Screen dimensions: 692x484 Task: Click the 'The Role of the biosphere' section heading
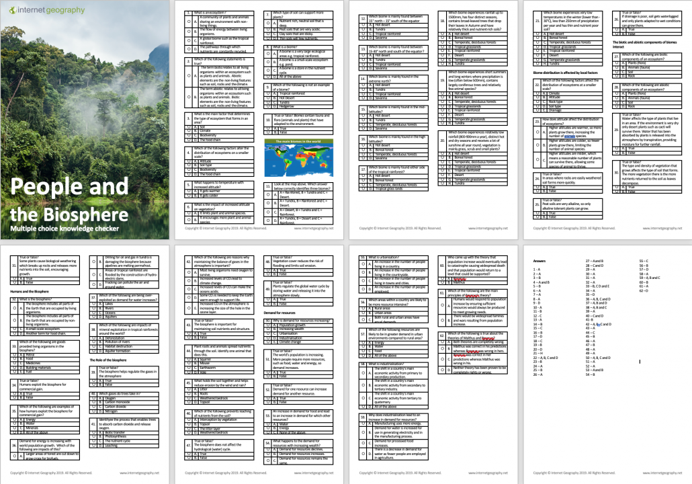point(108,360)
